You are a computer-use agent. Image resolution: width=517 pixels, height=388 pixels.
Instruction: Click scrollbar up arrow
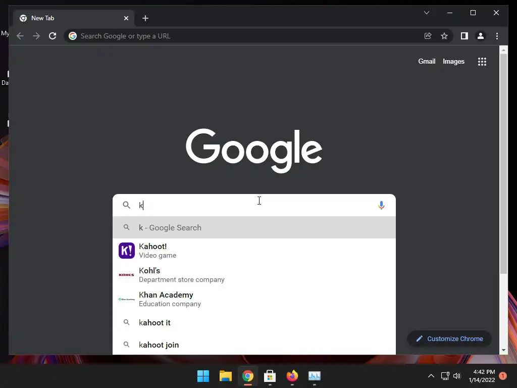(x=503, y=50)
